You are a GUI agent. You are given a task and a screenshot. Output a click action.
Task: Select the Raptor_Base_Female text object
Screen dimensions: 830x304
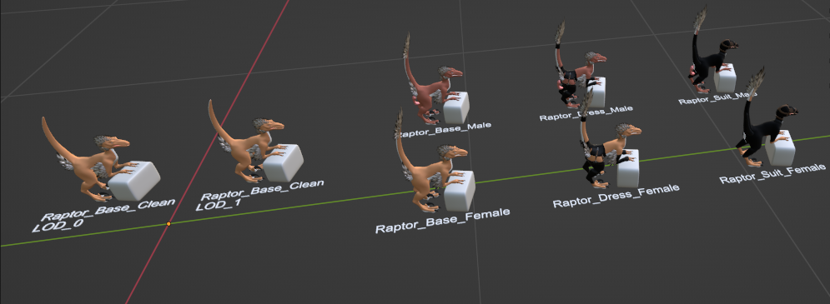(x=442, y=220)
